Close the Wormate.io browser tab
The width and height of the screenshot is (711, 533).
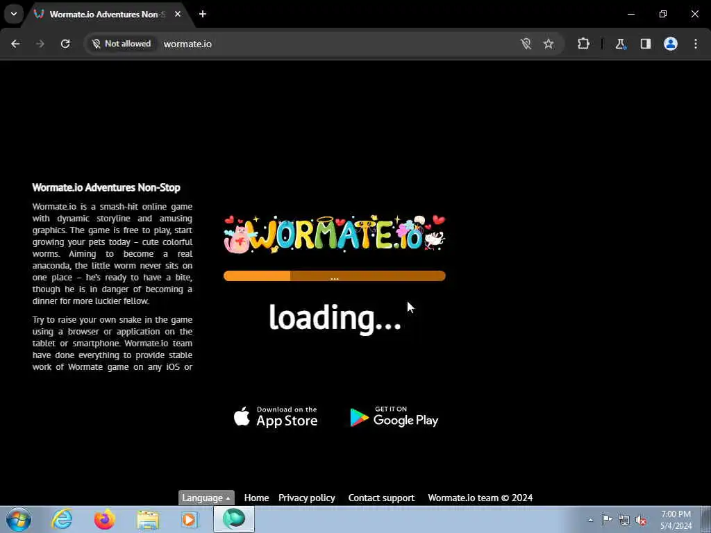click(x=178, y=14)
